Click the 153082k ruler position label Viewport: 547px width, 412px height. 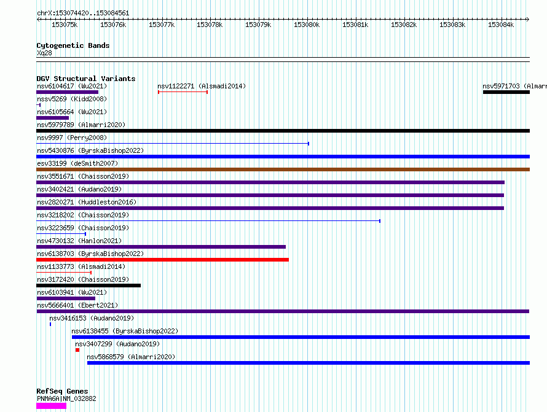(x=404, y=25)
